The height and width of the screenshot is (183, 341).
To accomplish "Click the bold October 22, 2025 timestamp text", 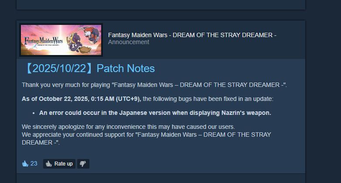I will 82,99.
